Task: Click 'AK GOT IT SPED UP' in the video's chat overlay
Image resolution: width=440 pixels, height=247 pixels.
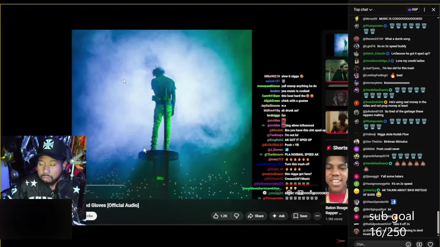Action: (x=298, y=140)
